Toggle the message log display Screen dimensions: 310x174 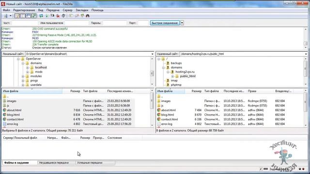(17, 16)
